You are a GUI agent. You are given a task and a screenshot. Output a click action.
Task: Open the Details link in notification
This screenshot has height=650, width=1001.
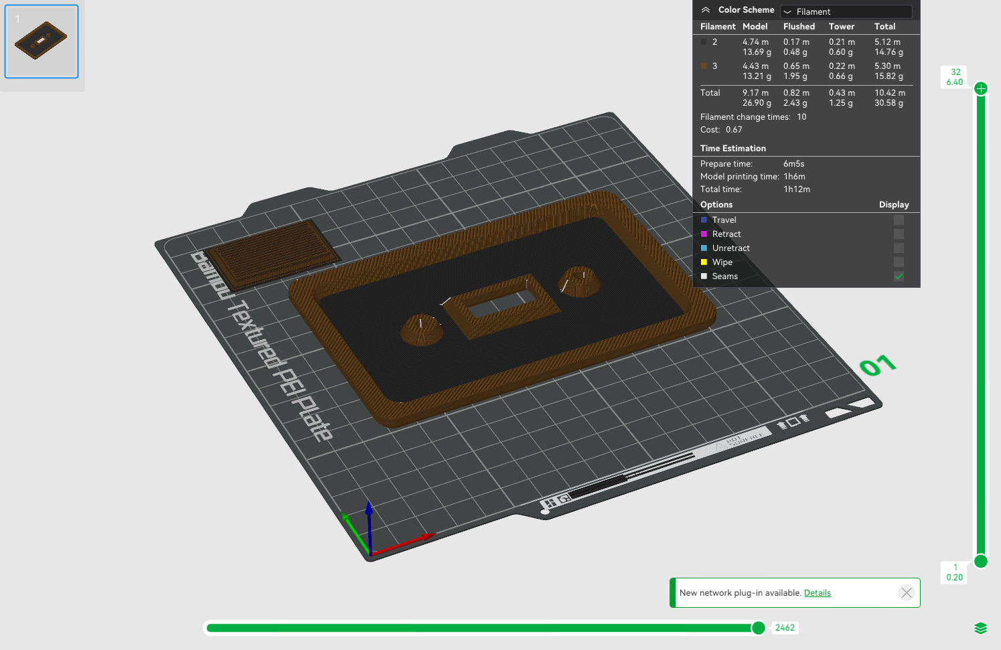(817, 593)
